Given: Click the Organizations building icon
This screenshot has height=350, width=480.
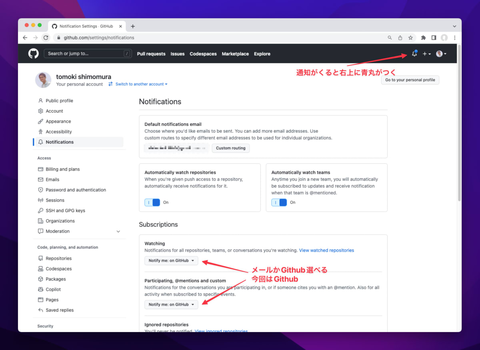Looking at the screenshot, I should click(40, 221).
